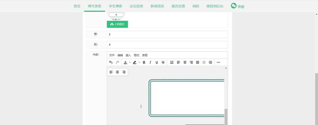Click the editor's vertical scrollbar thumb
Screen dimensions: 318x125
(x=226, y=117)
